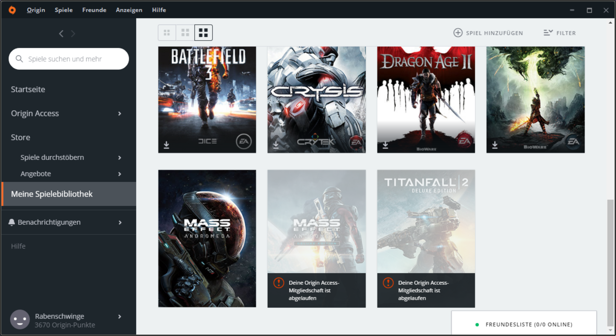
Task: Click Rabenschwinge profile avatar
Action: (x=20, y=319)
